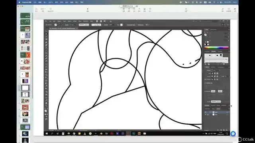Choose the Miter Join corner option
This screenshot has width=255, height=143.
click(212, 76)
